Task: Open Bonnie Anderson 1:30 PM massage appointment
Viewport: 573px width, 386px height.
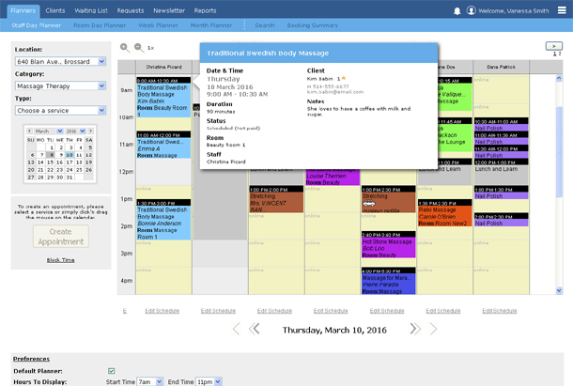Action: (163, 220)
